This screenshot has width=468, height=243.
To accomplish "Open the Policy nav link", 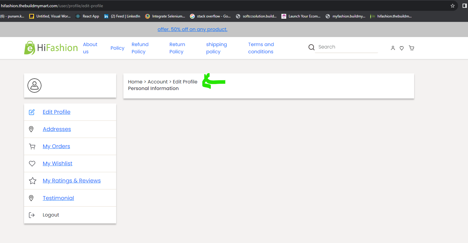I will 117,48.
